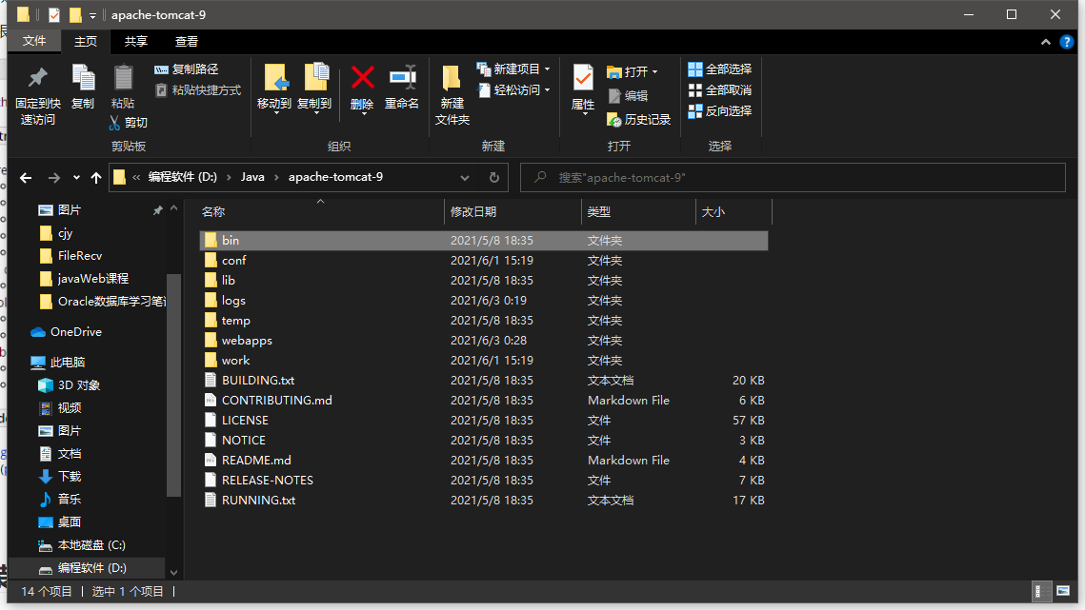Viewport: 1085px width, 610px height.
Task: Create a New folder
Action: [x=452, y=95]
